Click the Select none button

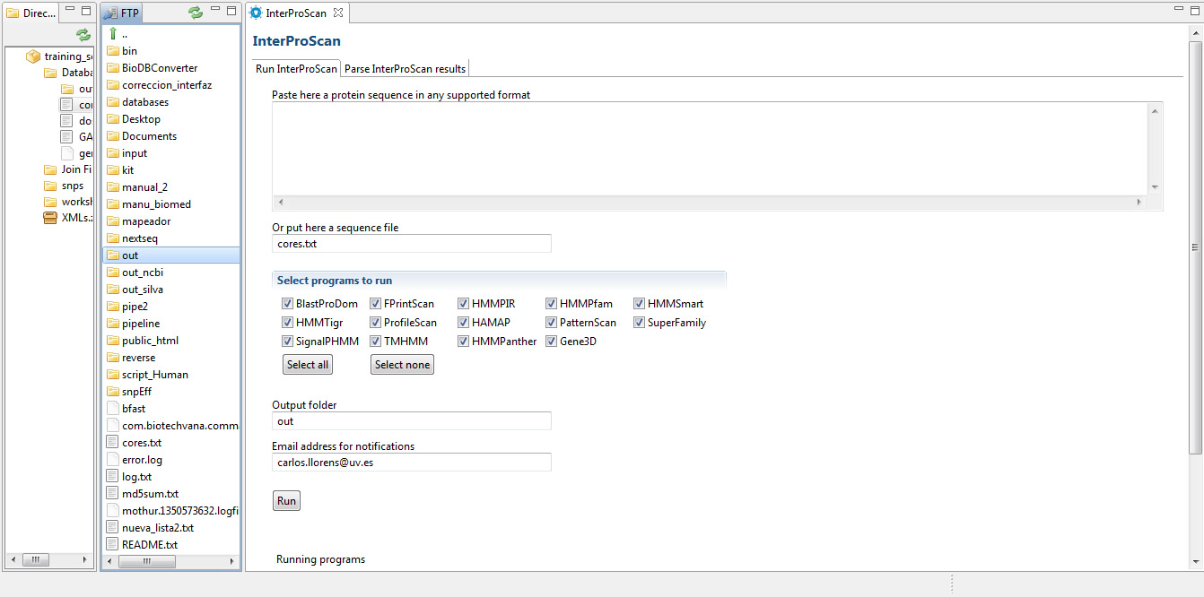[x=402, y=365]
